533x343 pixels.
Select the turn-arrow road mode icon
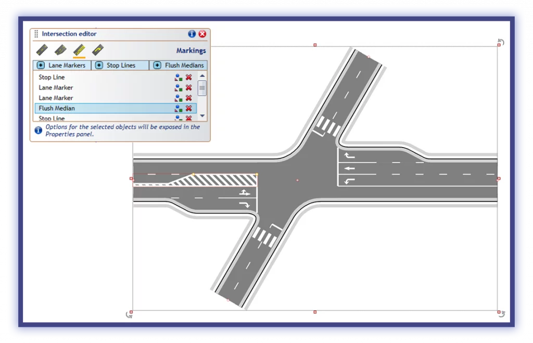pos(97,49)
